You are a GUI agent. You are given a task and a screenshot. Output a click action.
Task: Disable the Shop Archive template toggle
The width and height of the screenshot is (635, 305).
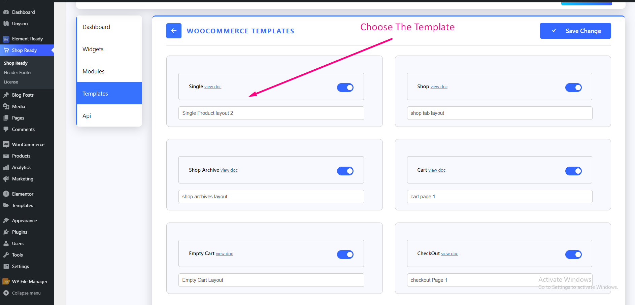click(x=345, y=171)
